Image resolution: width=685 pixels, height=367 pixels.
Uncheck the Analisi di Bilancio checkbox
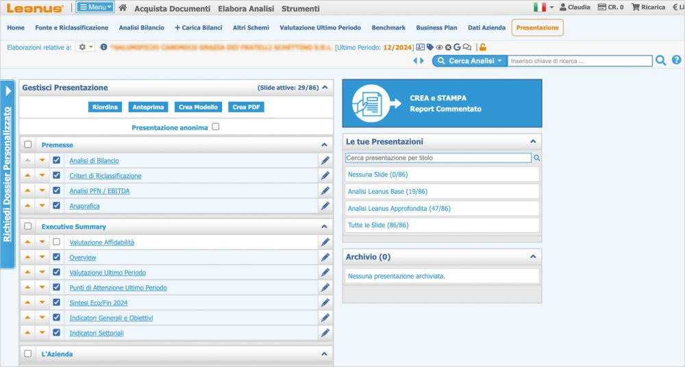point(56,160)
